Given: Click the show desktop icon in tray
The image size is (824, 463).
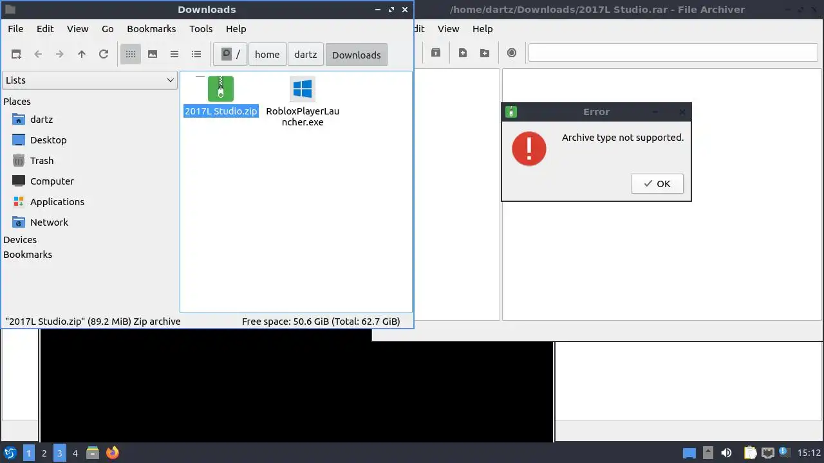Looking at the screenshot, I should click(689, 453).
